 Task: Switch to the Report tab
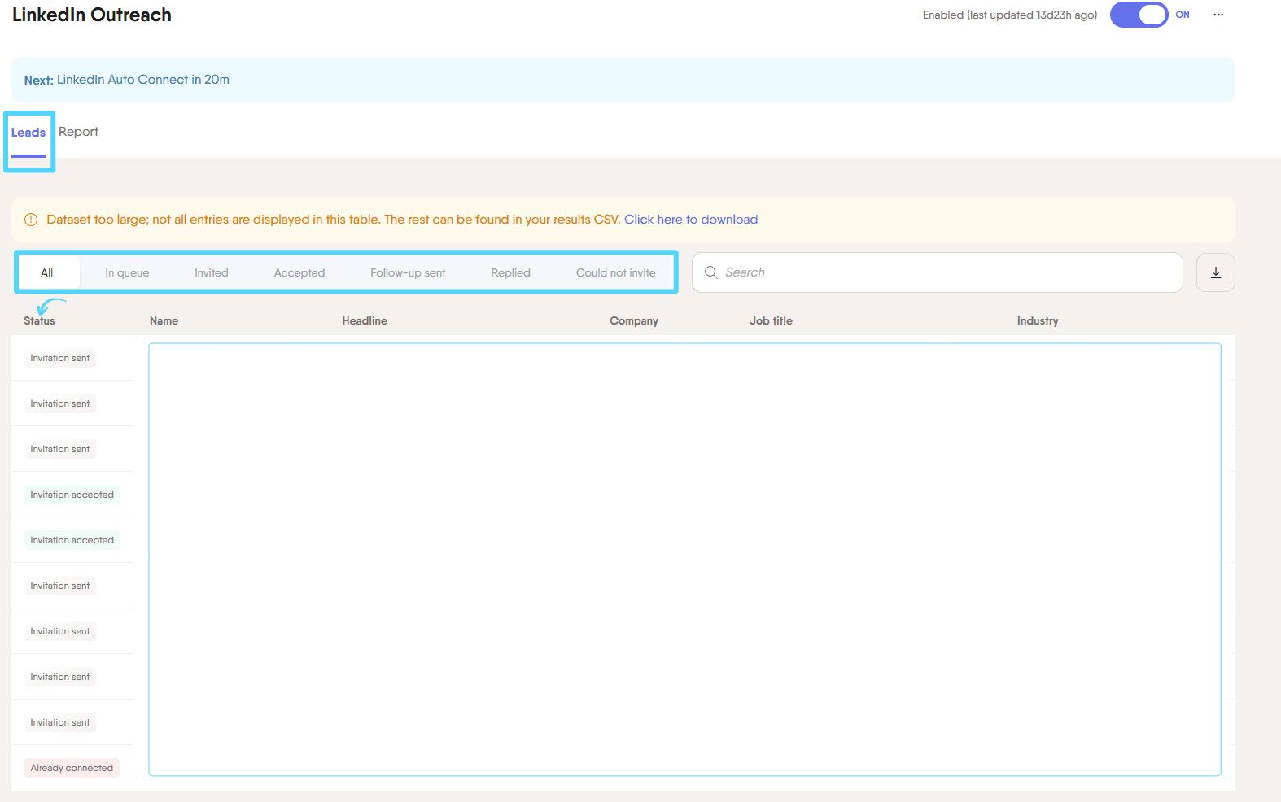[78, 132]
